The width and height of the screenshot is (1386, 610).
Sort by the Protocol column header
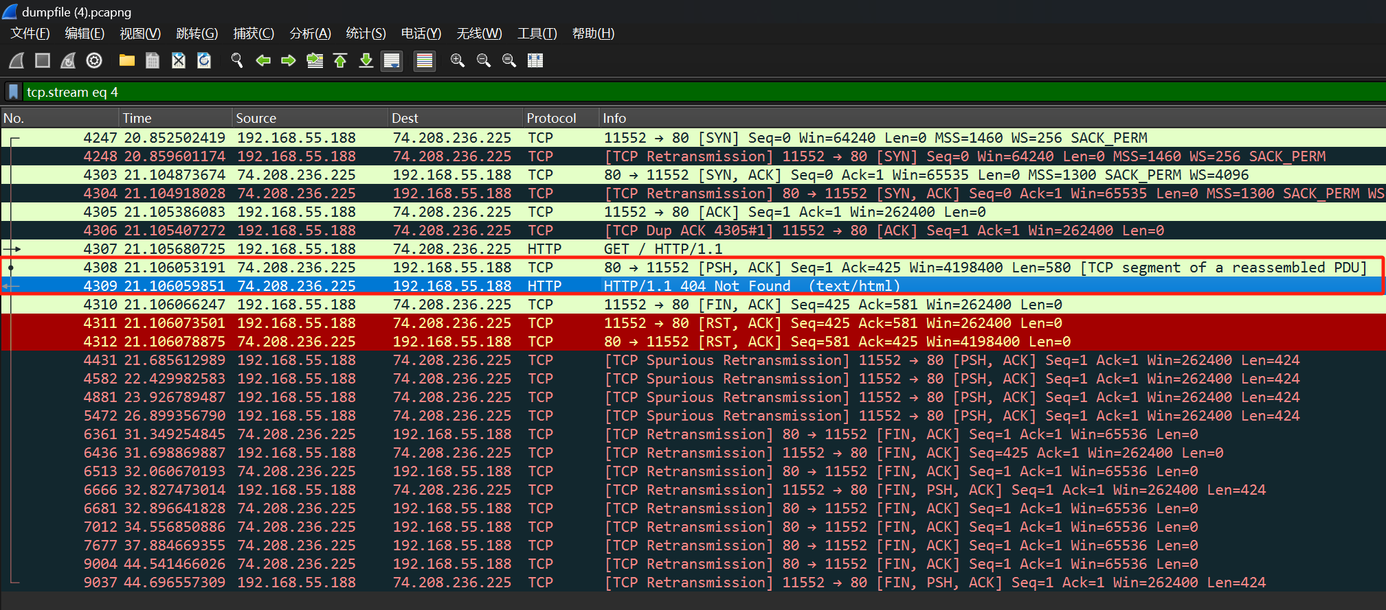tap(551, 118)
